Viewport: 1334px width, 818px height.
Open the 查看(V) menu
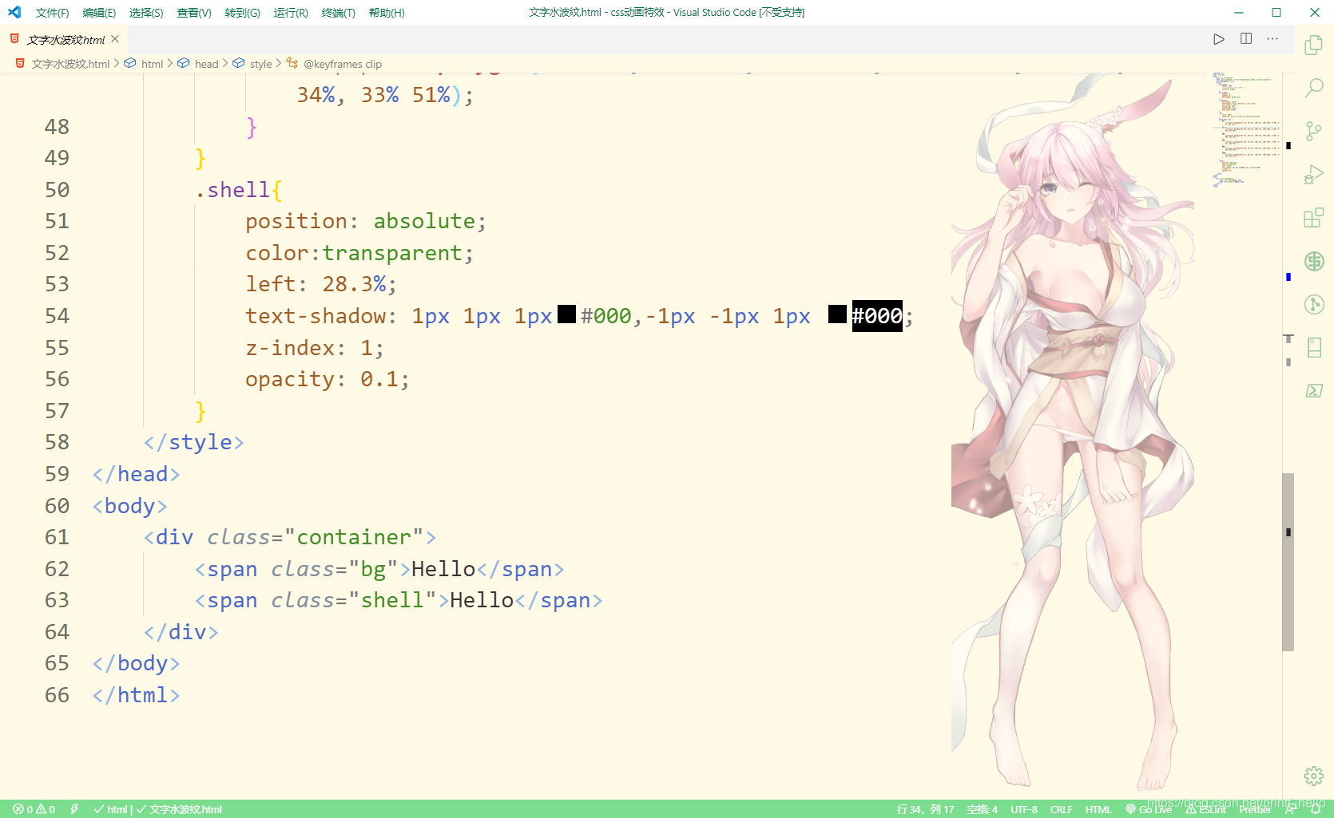[194, 13]
